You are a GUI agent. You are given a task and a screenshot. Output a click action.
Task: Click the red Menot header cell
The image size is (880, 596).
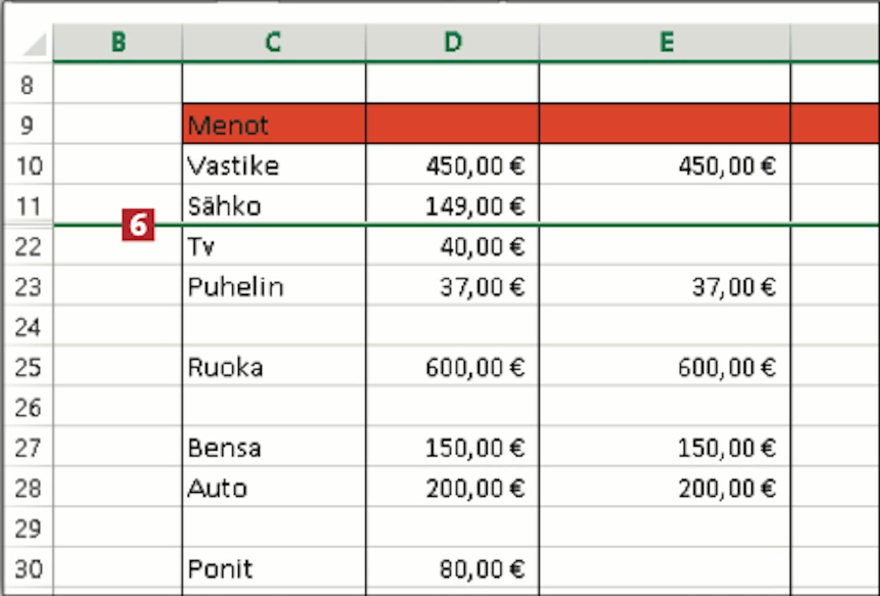[x=273, y=124]
